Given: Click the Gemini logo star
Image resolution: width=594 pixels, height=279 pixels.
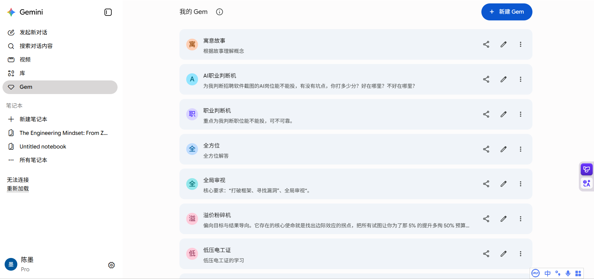Looking at the screenshot, I should (x=11, y=12).
